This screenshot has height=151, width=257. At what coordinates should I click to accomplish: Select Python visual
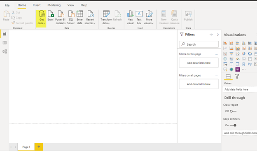(250, 64)
